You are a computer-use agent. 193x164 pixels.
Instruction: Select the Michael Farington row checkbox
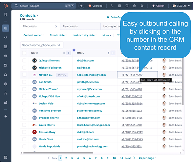[24, 68]
